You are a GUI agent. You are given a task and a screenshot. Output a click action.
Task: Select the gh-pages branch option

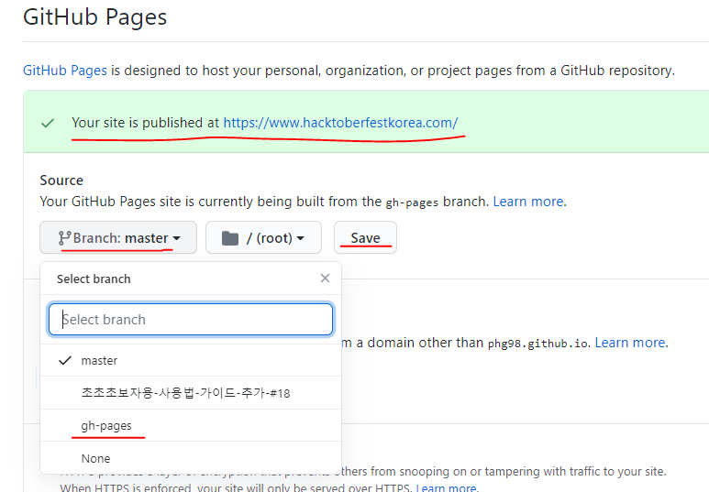(x=191, y=426)
